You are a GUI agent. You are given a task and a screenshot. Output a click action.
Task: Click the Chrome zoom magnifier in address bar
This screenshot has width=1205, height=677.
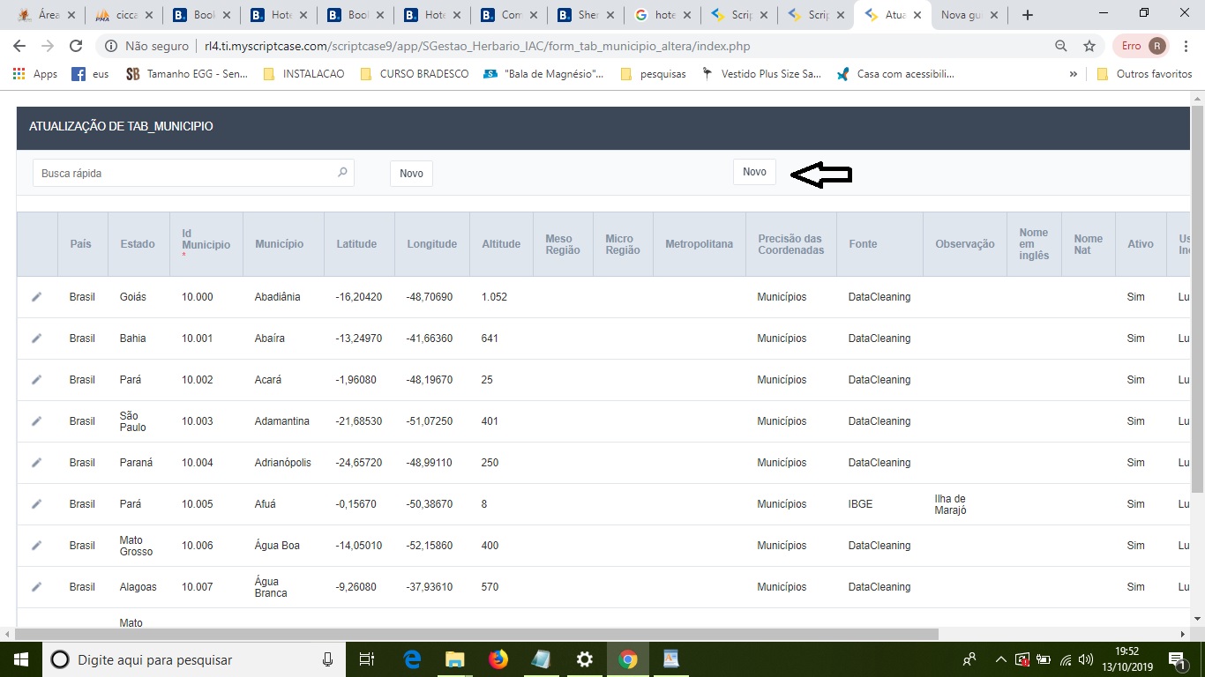pos(1060,46)
